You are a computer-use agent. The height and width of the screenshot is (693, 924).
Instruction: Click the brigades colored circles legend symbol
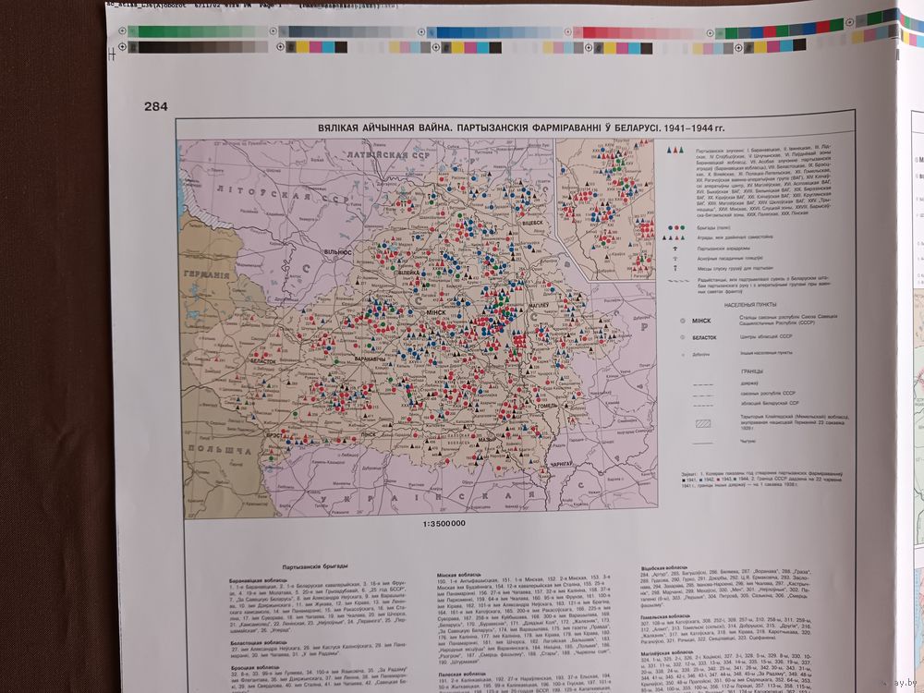point(675,227)
